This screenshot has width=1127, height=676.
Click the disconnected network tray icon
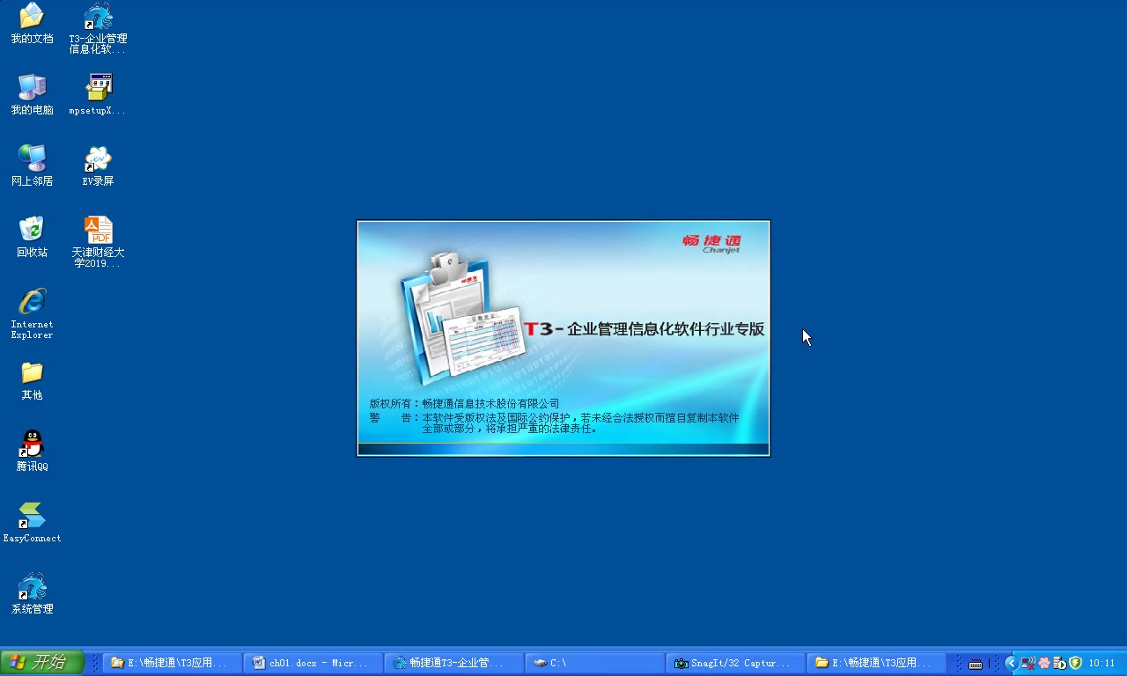[x=1028, y=663]
